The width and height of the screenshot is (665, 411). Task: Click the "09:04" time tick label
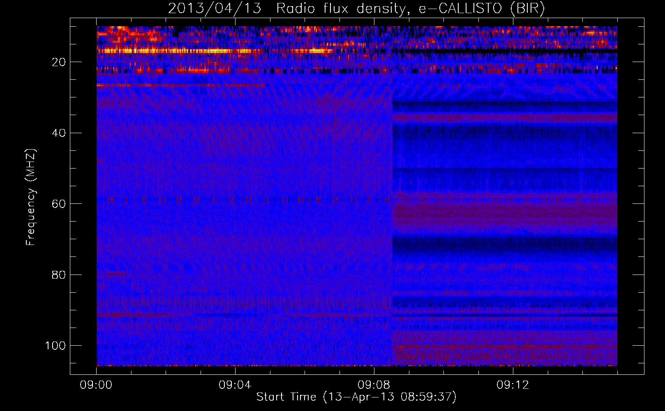(x=235, y=385)
